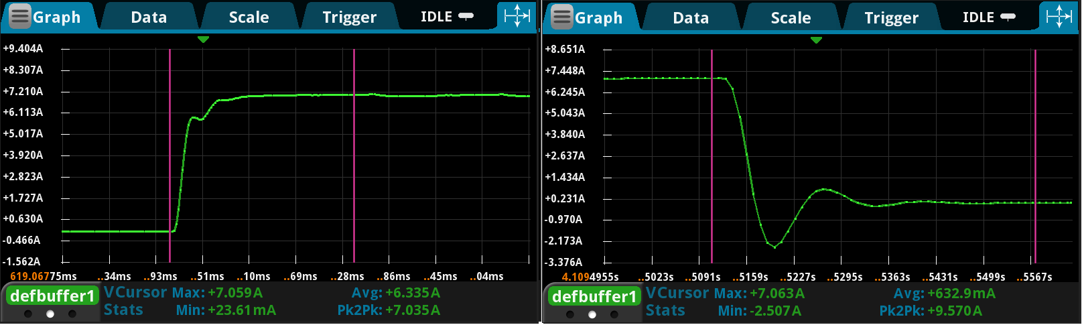Tap the pan/zoom arrows icon on right screen
1082x325 pixels.
click(1059, 17)
